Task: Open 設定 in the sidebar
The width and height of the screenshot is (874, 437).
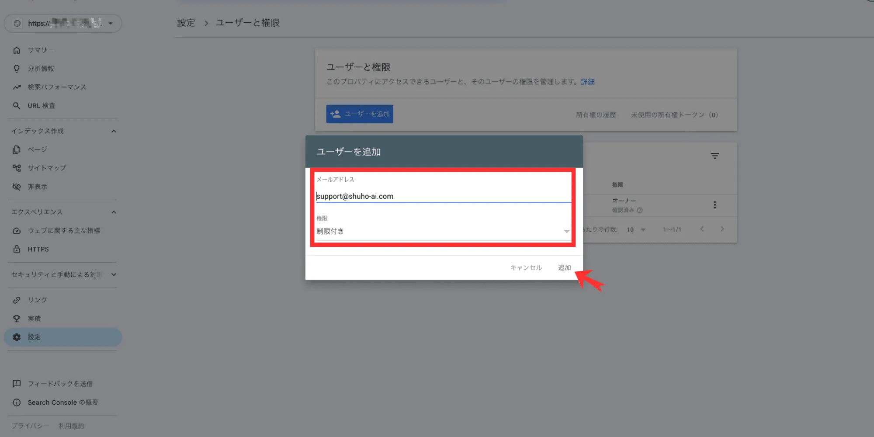Action: pos(63,337)
